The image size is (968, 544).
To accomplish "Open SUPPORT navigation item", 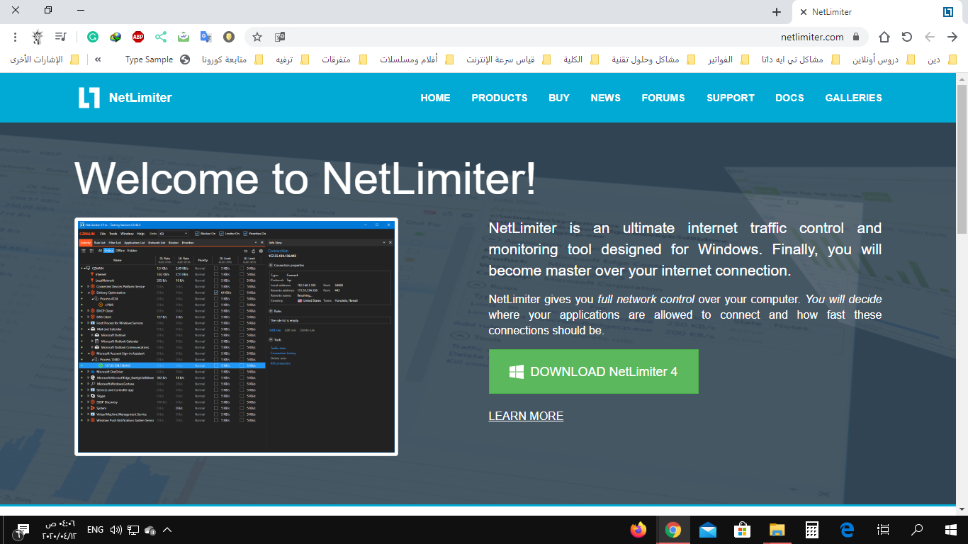I will point(731,98).
